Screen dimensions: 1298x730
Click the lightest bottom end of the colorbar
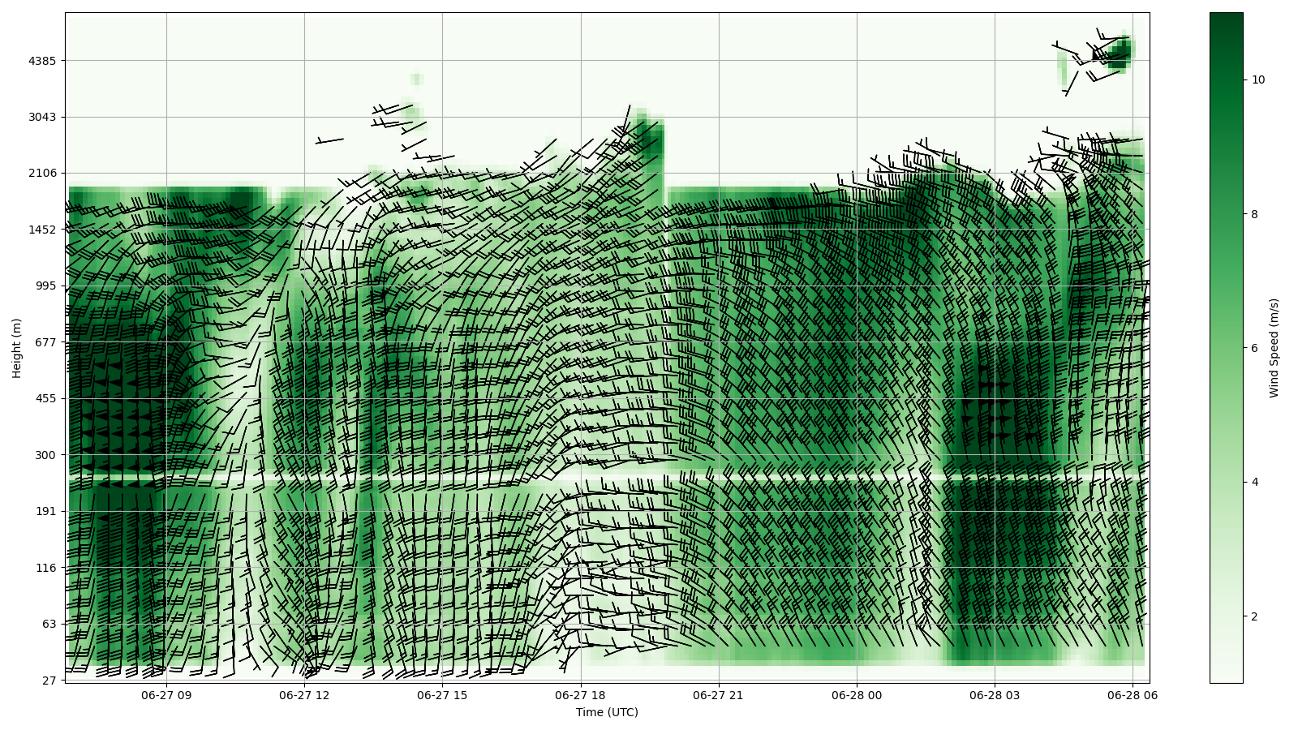[1226, 679]
